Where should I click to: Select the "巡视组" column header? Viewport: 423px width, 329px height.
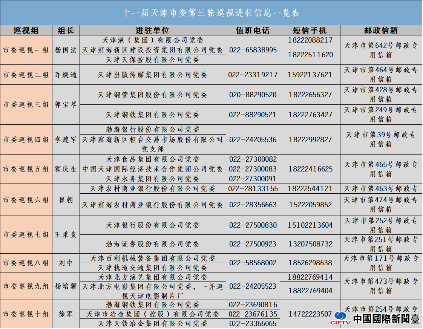tap(26, 31)
